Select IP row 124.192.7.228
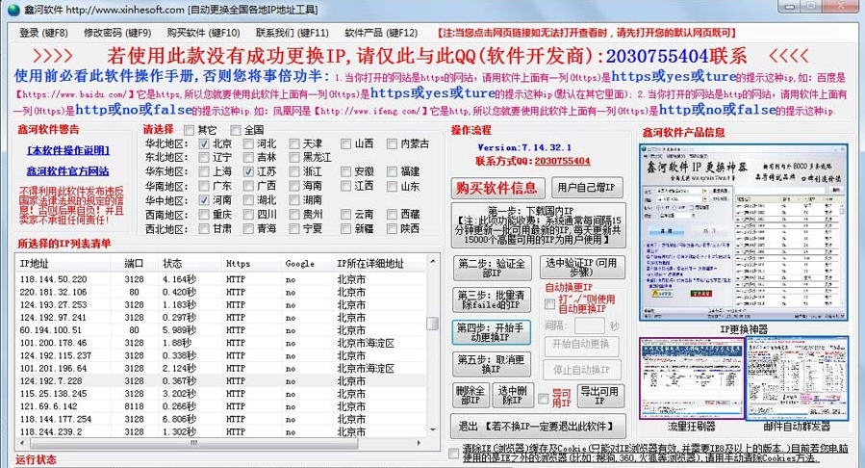The width and height of the screenshot is (865, 468). [x=220, y=380]
